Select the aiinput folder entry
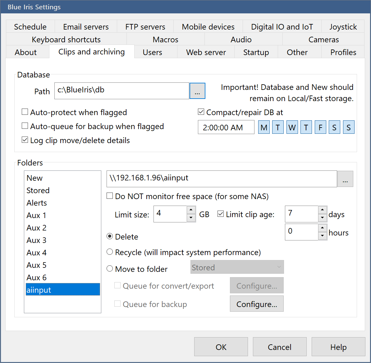 click(x=63, y=289)
